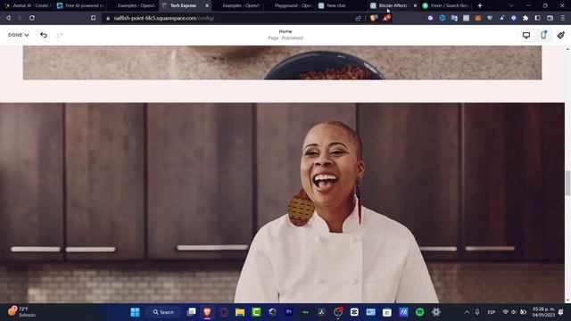Switch to mobile preview icon
The image size is (571, 321).
pos(543,35)
